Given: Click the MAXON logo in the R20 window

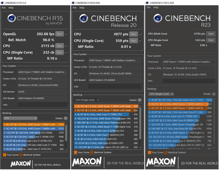Looking at the screenshot, I should (x=87, y=163).
